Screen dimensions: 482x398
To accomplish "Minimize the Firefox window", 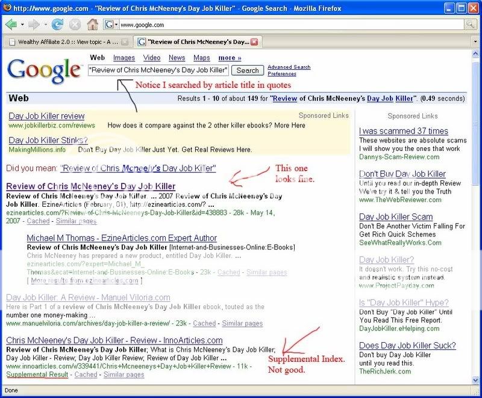I will click(449, 8).
